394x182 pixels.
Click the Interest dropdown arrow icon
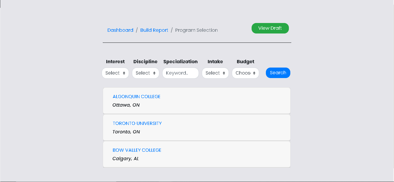coord(124,73)
